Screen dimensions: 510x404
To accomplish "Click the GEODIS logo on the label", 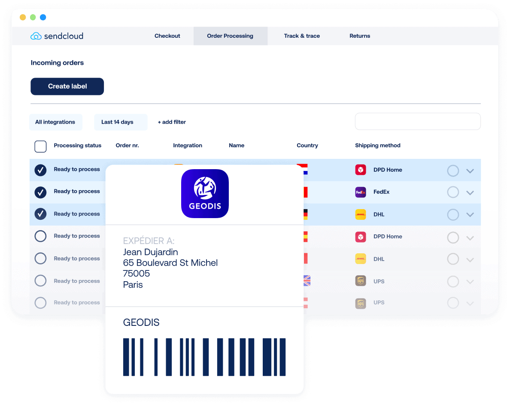I will click(x=205, y=194).
